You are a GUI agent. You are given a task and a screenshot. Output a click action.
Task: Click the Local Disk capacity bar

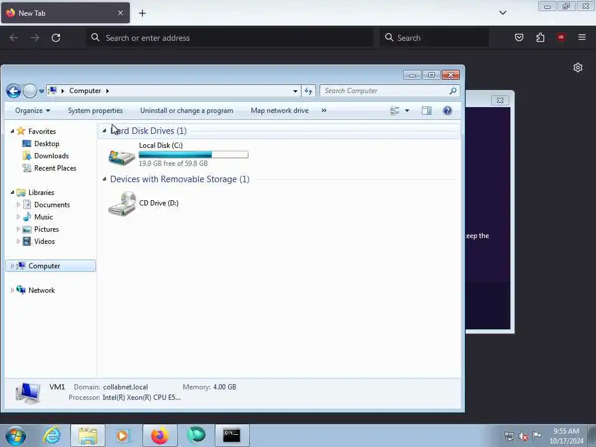click(x=193, y=154)
